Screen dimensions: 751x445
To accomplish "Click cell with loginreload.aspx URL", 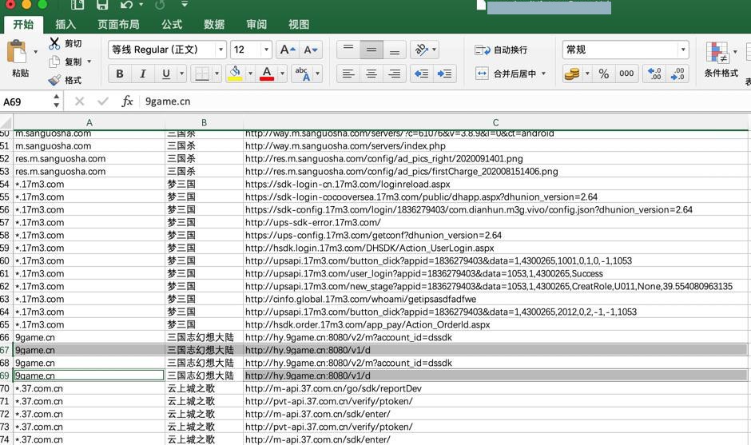I will click(x=495, y=184).
